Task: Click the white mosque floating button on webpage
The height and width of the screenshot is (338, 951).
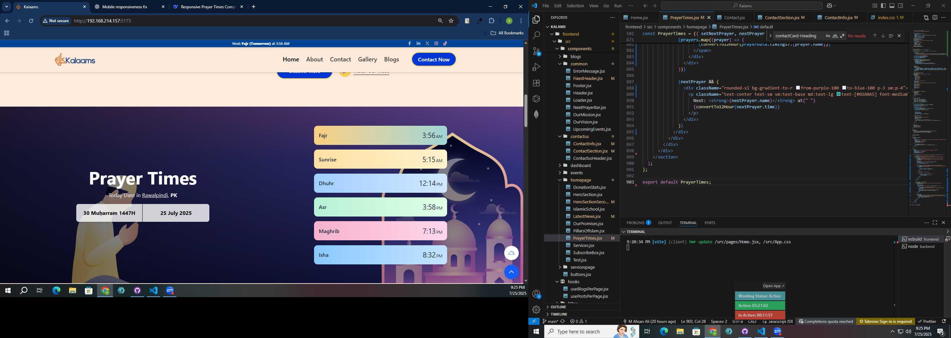Action: [511, 253]
